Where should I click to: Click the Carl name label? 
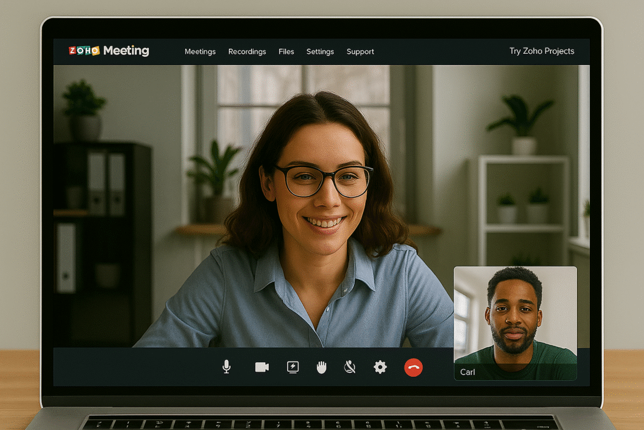pos(468,372)
